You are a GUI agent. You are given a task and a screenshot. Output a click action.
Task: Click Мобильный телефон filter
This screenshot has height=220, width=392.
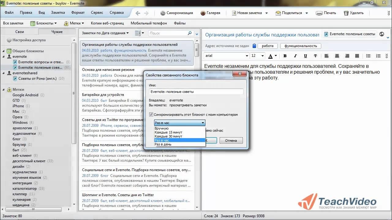pyautogui.click(x=149, y=23)
